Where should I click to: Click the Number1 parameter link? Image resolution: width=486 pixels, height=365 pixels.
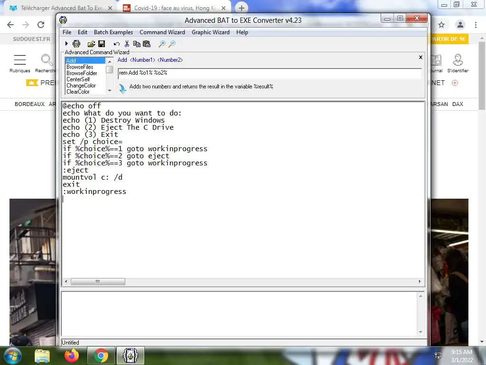pos(142,60)
